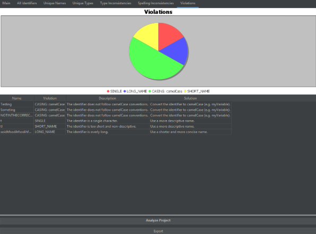
Task: Click the SHORT_NAME violation cell
Action: pos(50,126)
